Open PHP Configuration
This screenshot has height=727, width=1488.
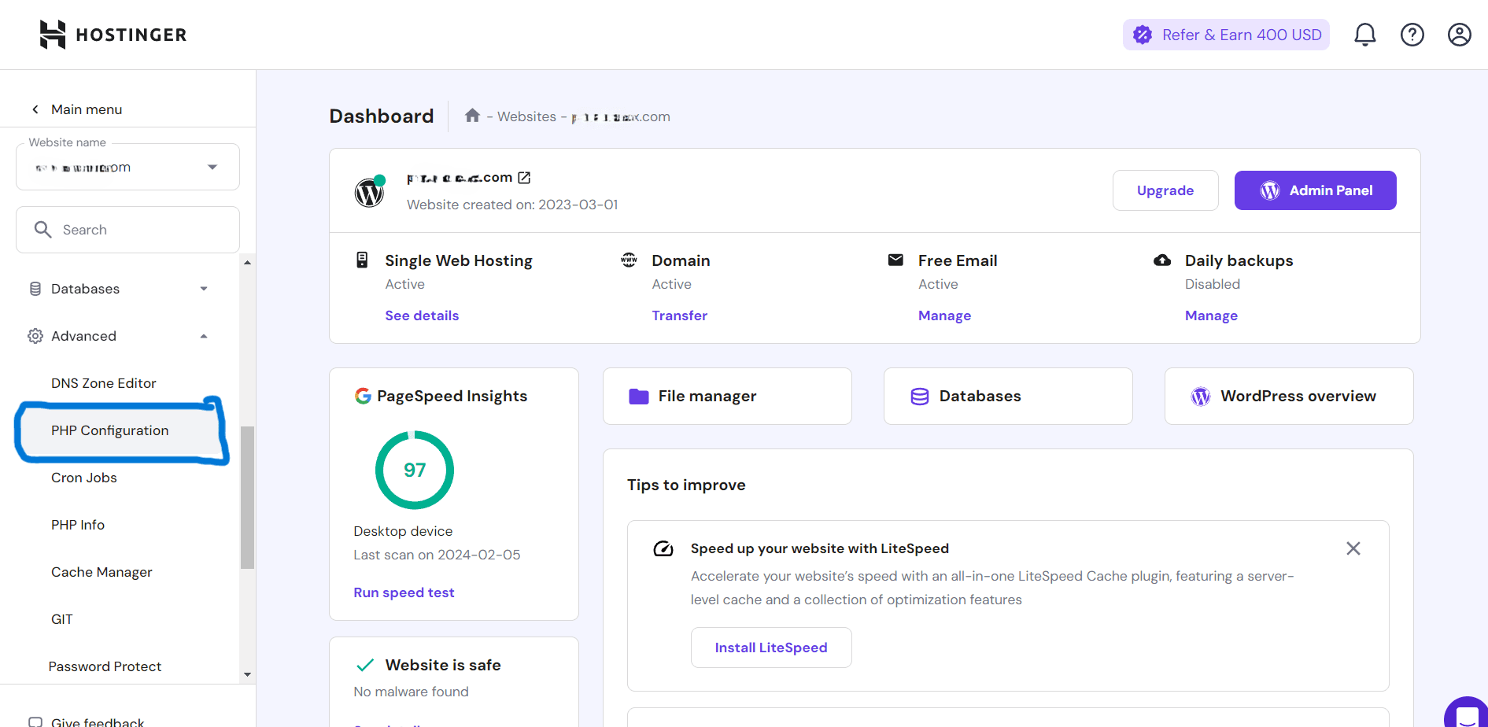pyautogui.click(x=110, y=430)
